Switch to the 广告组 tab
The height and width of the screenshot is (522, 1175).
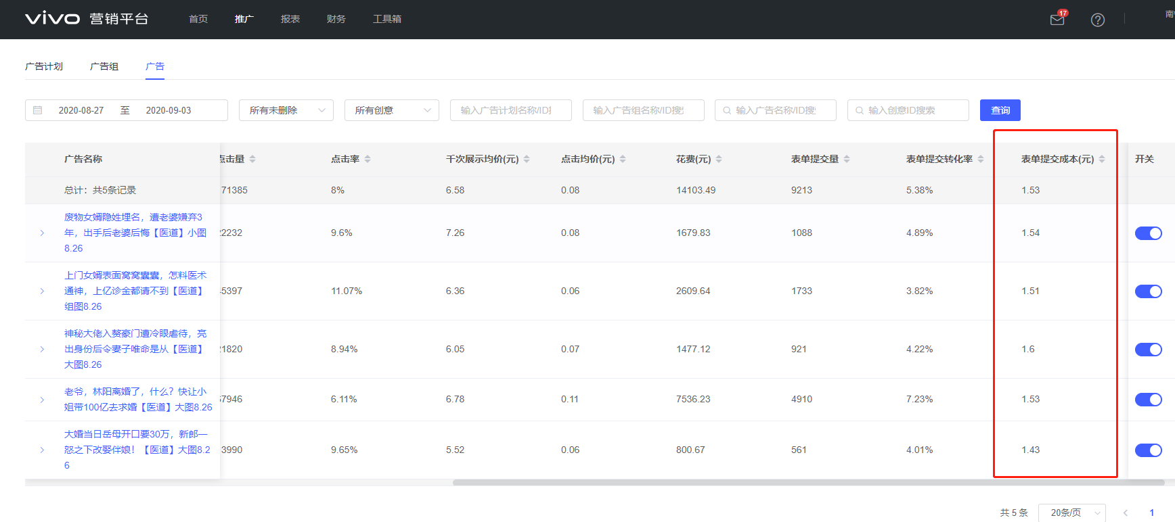tap(104, 66)
